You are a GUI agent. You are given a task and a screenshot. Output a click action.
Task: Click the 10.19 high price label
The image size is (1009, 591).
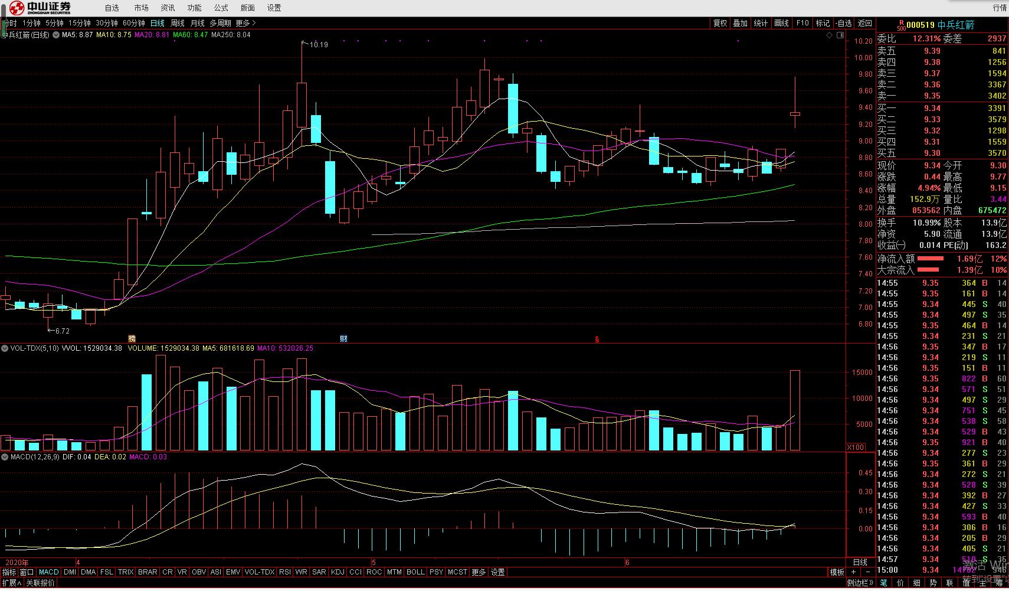coord(319,45)
